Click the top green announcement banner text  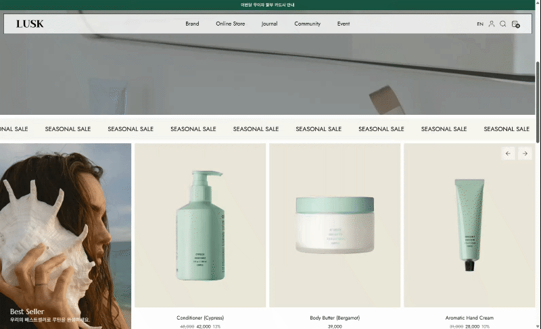pos(267,5)
